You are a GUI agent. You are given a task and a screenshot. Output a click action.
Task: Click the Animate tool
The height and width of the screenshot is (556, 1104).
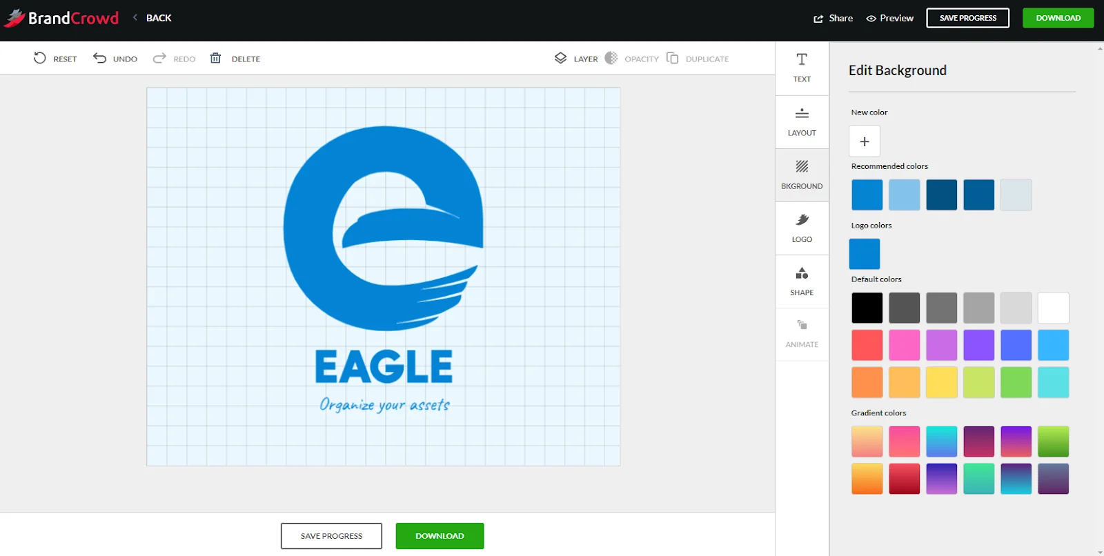click(x=802, y=333)
